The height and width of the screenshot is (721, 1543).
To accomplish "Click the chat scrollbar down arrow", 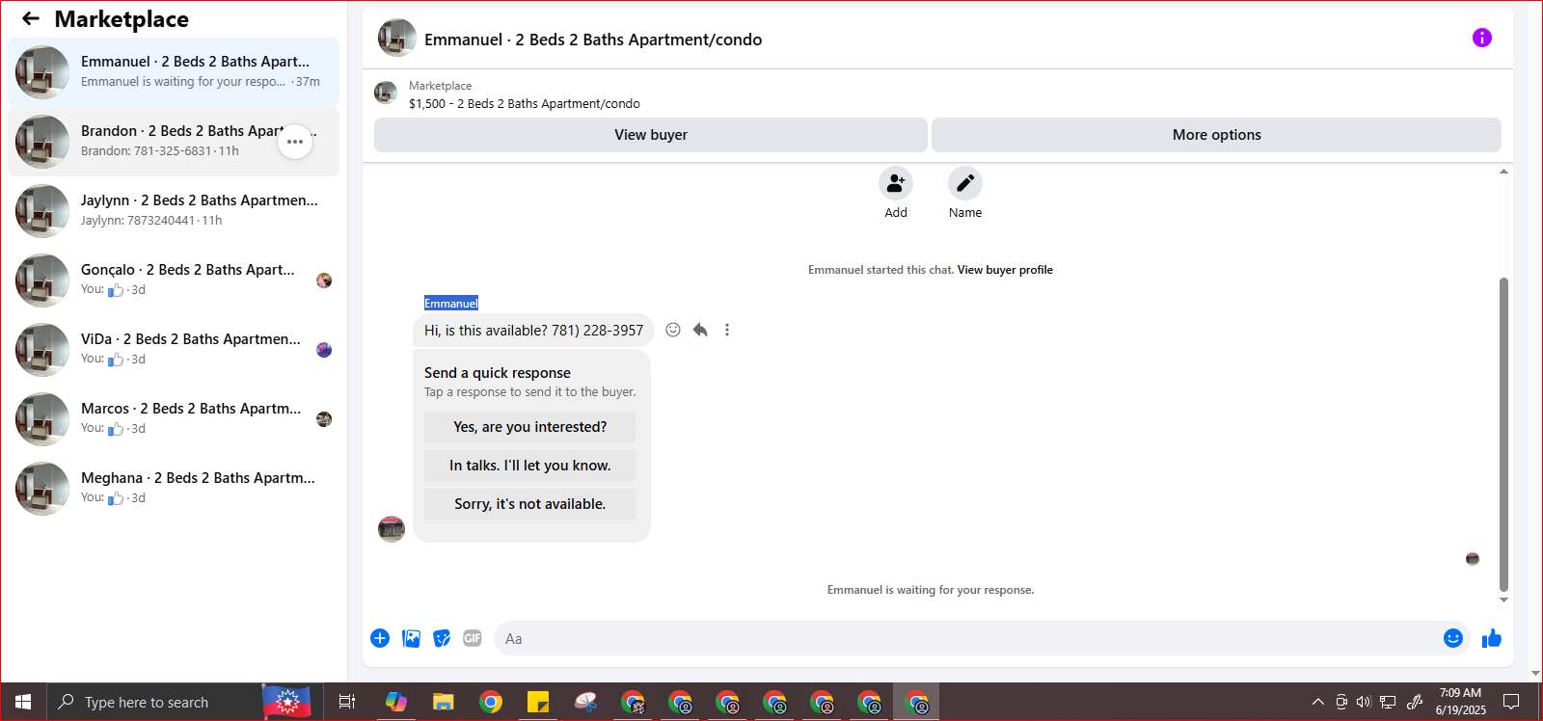I will click(1503, 600).
